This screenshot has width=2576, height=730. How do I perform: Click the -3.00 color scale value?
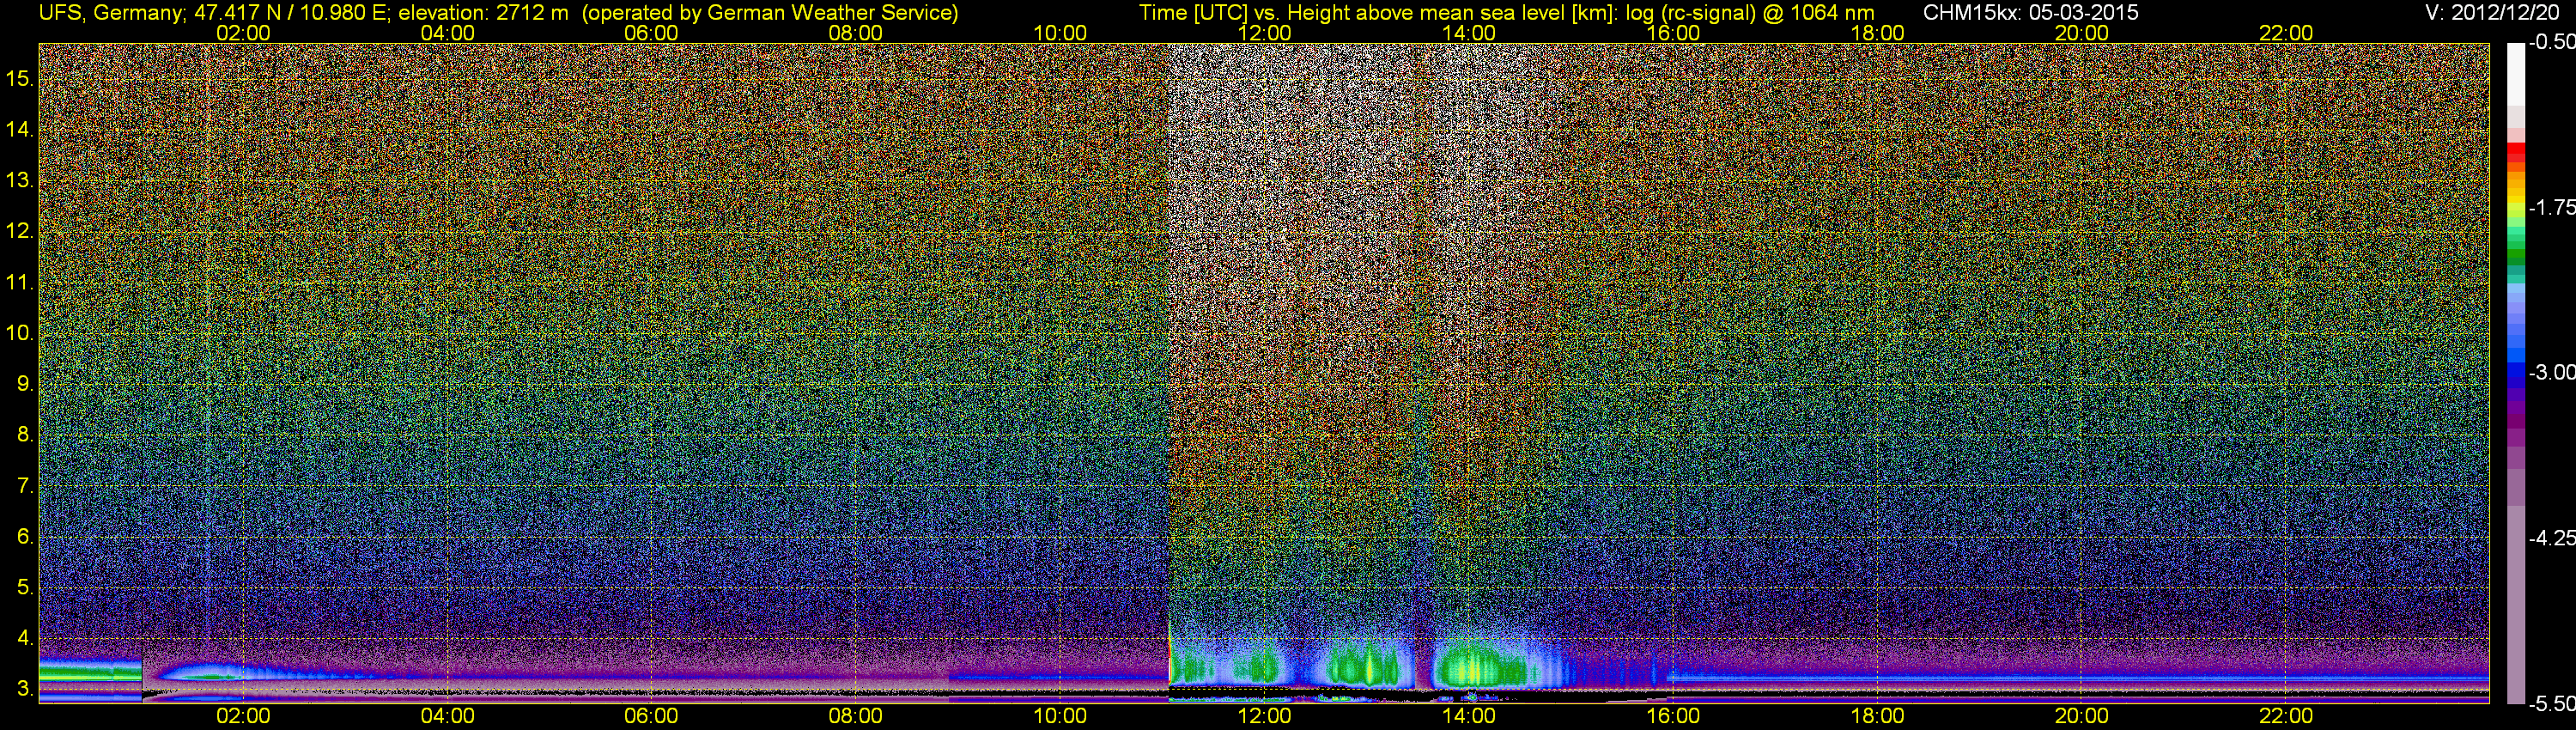[2552, 372]
